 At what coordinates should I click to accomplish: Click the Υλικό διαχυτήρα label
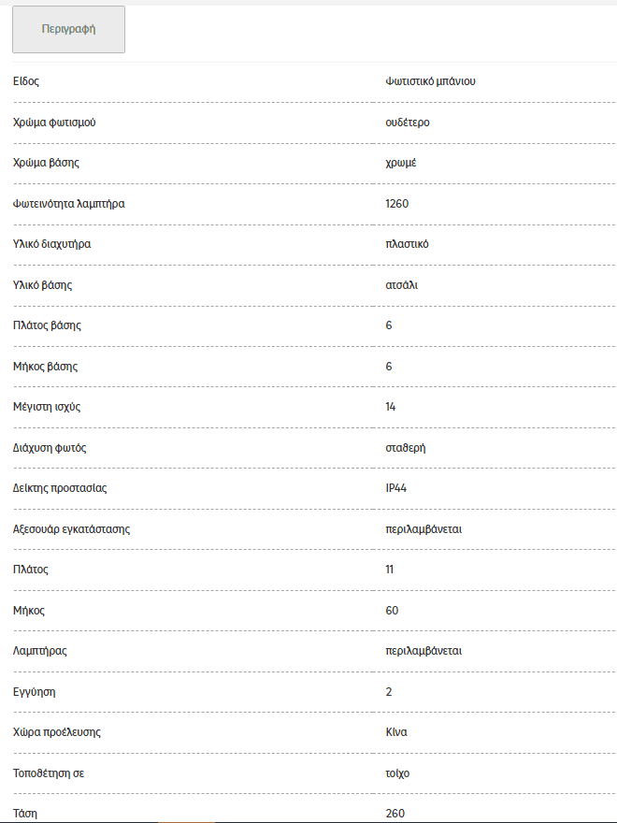(52, 244)
